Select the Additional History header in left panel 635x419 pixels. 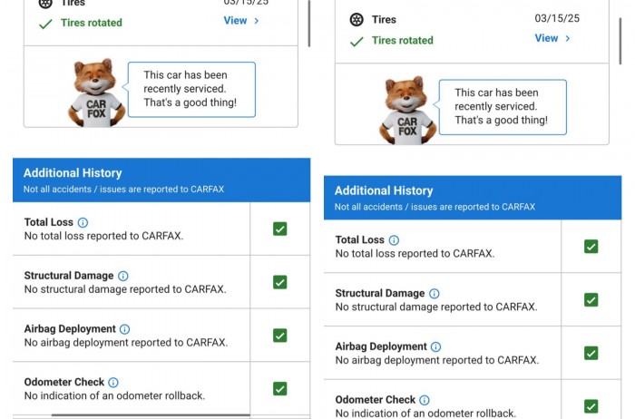[x=73, y=173]
